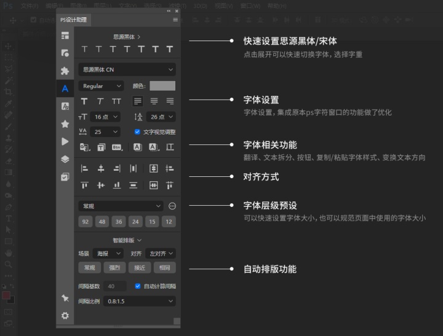Viewport: 443px width, 336px height.
Task: Open the shapes tool tab in plugin sidebar
Action: click(x=65, y=53)
